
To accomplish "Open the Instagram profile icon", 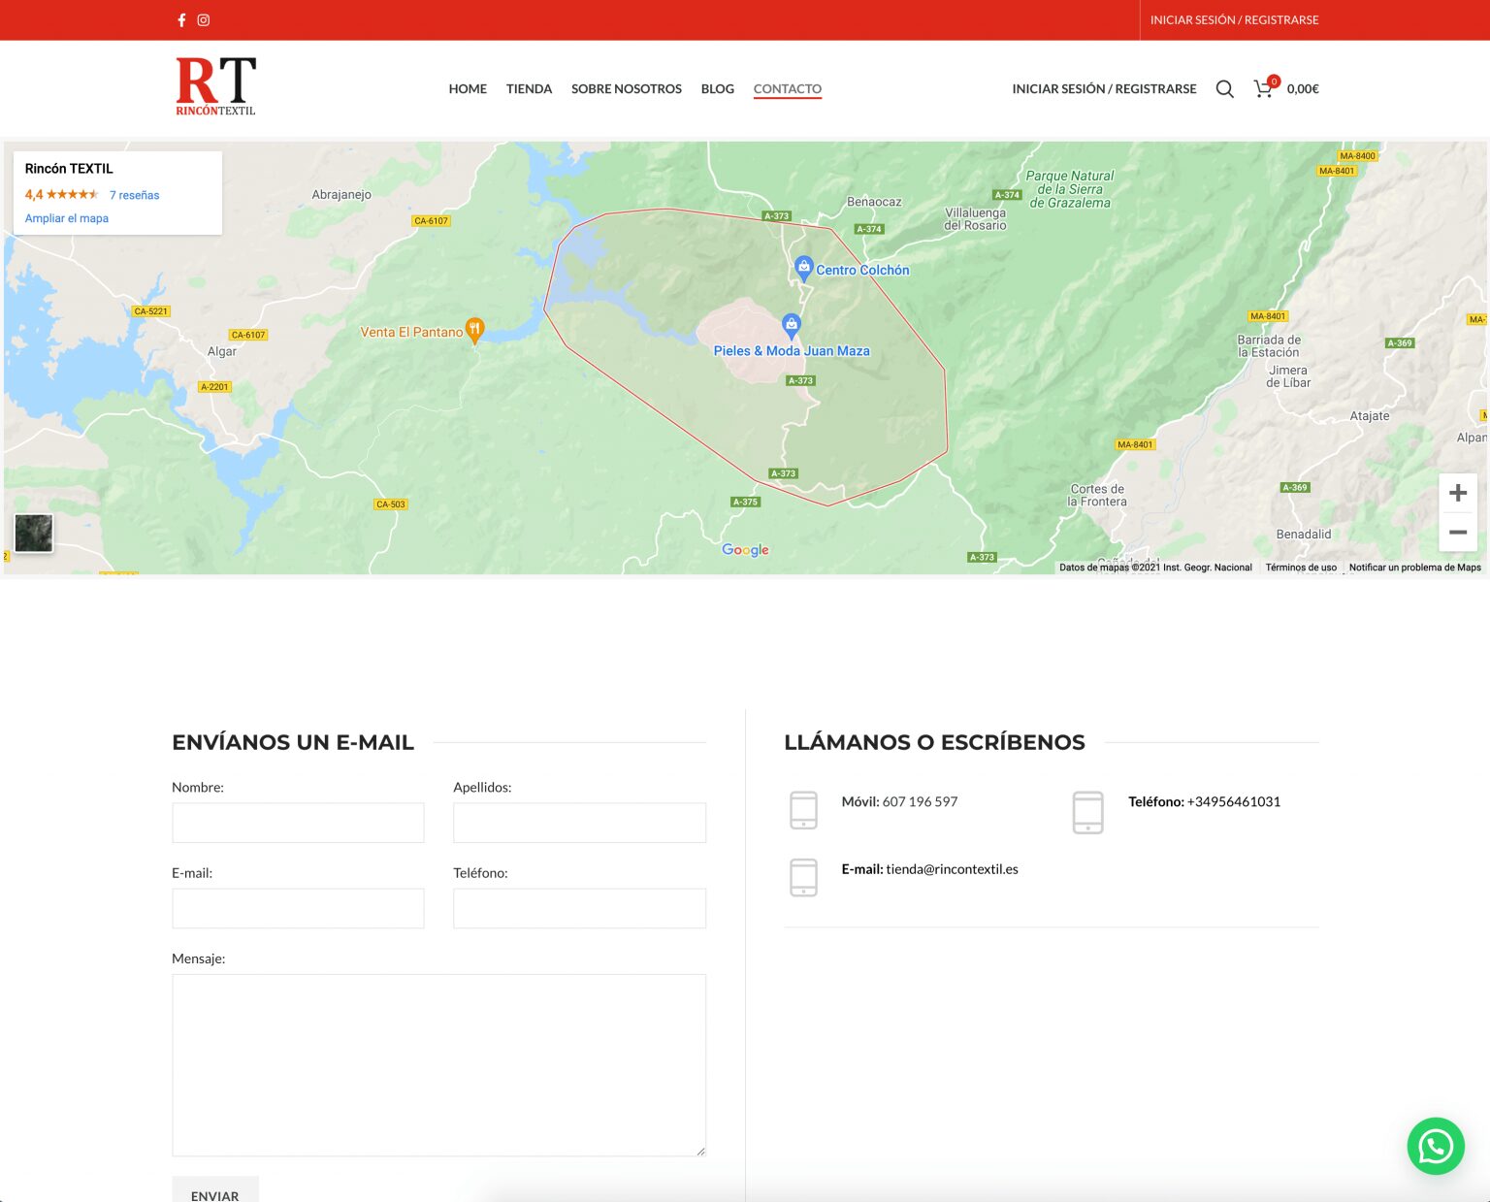I will pyautogui.click(x=204, y=20).
